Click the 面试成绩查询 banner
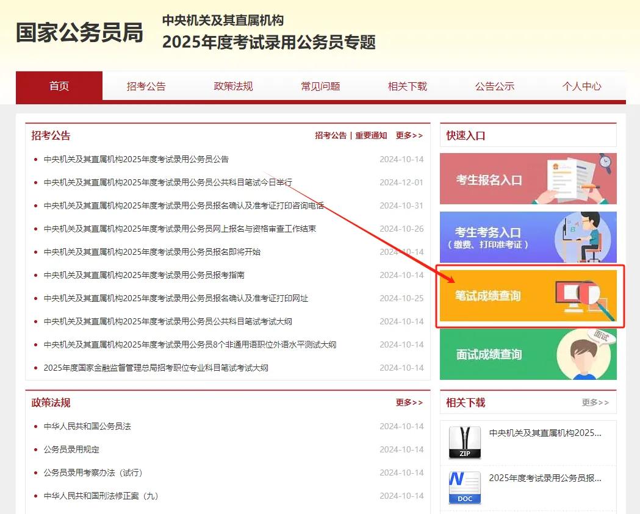 tap(528, 354)
